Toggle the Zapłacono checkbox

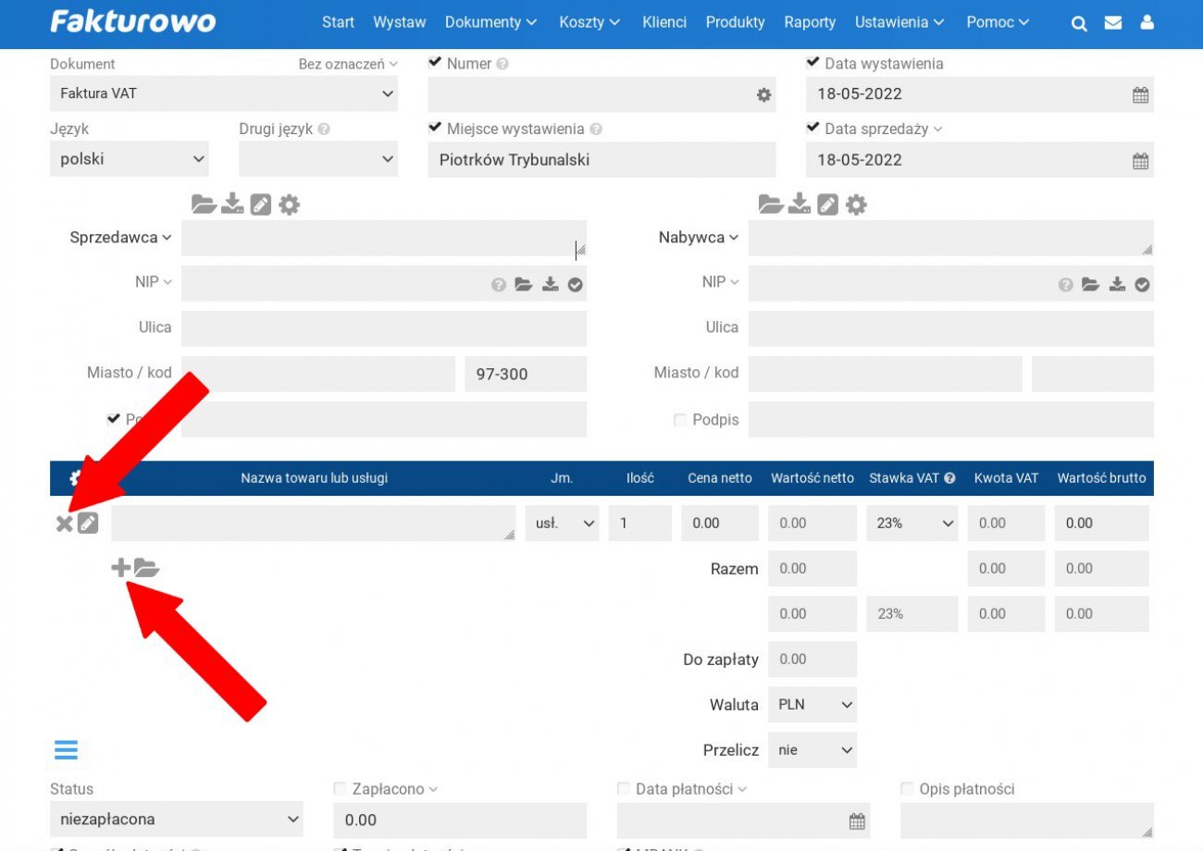click(340, 789)
